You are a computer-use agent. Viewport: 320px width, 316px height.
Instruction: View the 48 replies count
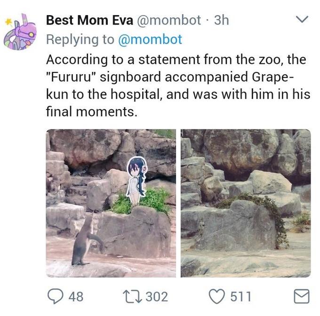point(76,297)
